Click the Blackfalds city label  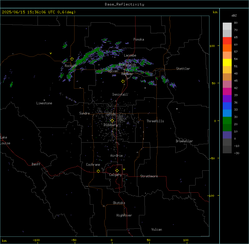127,65
